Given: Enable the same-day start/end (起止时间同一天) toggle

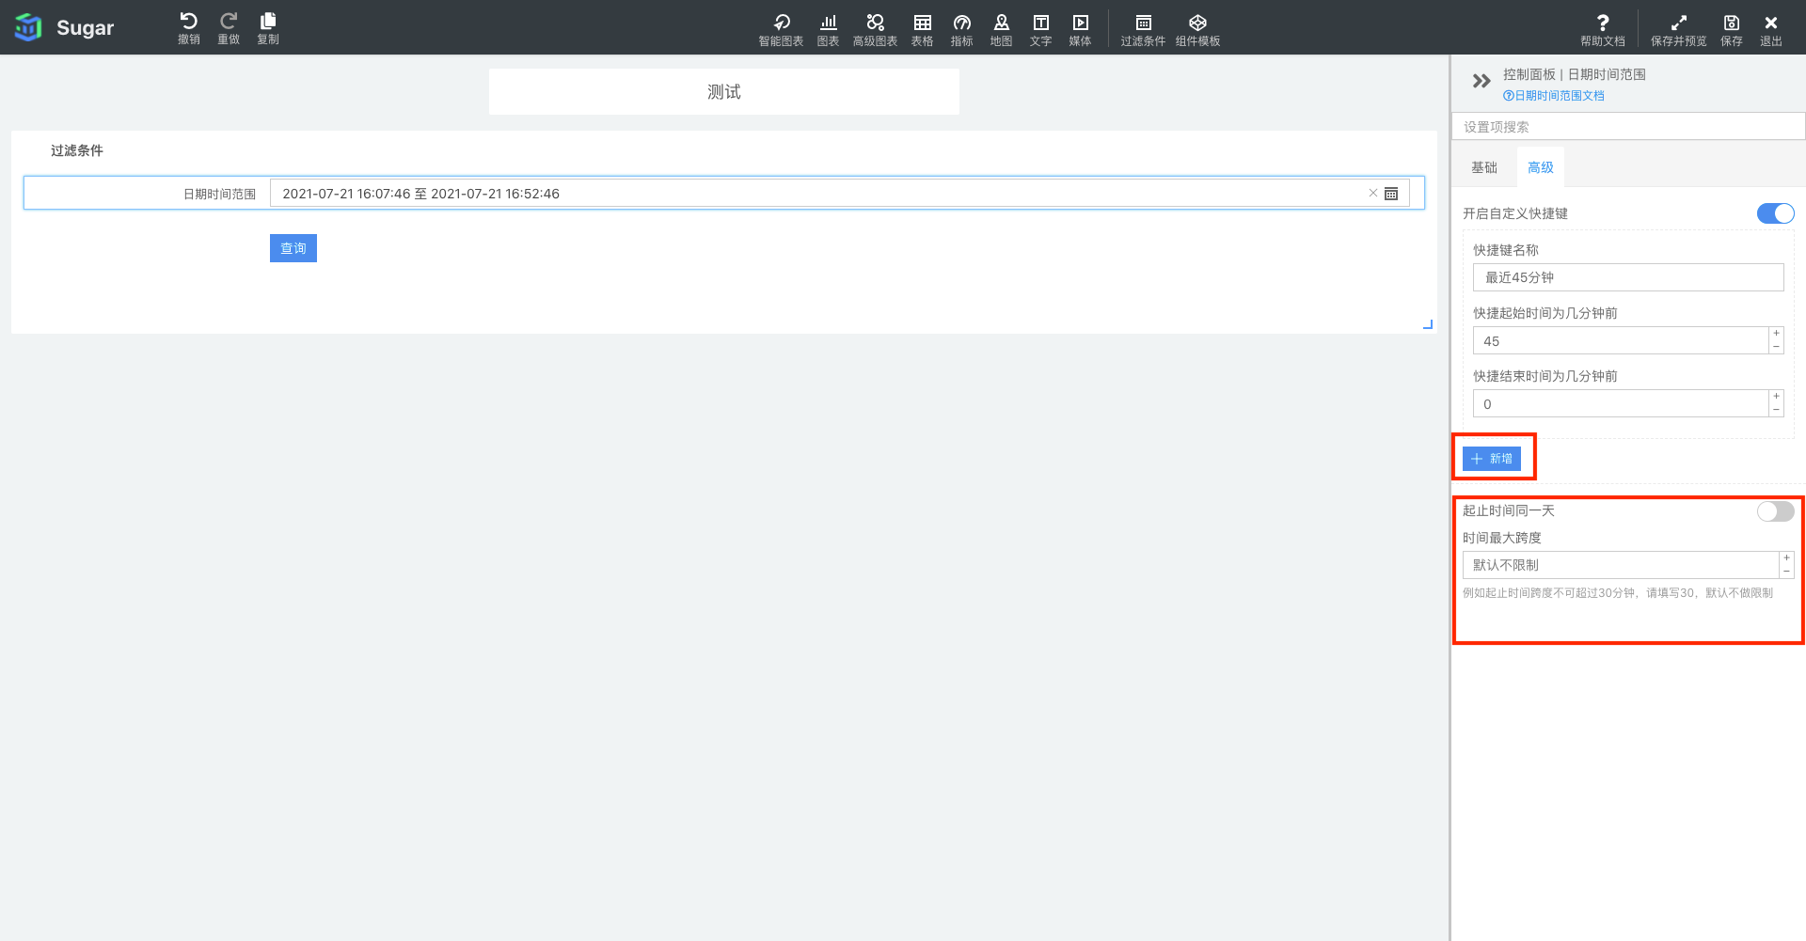Looking at the screenshot, I should pyautogui.click(x=1775, y=510).
